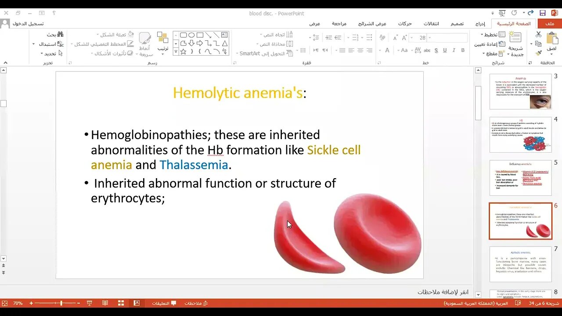Select slide 7 thumbnail Aplastic anemia
The image size is (562, 316).
tap(521, 264)
